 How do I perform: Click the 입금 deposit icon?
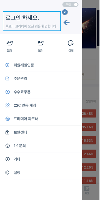(x=9, y=43)
